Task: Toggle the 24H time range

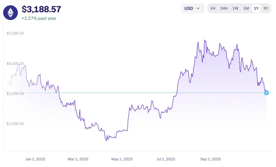Action: coord(224,8)
